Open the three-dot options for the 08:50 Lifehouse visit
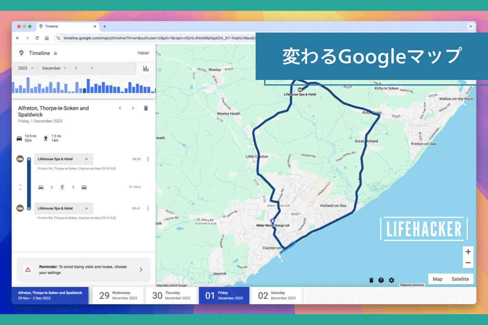 coord(148,159)
